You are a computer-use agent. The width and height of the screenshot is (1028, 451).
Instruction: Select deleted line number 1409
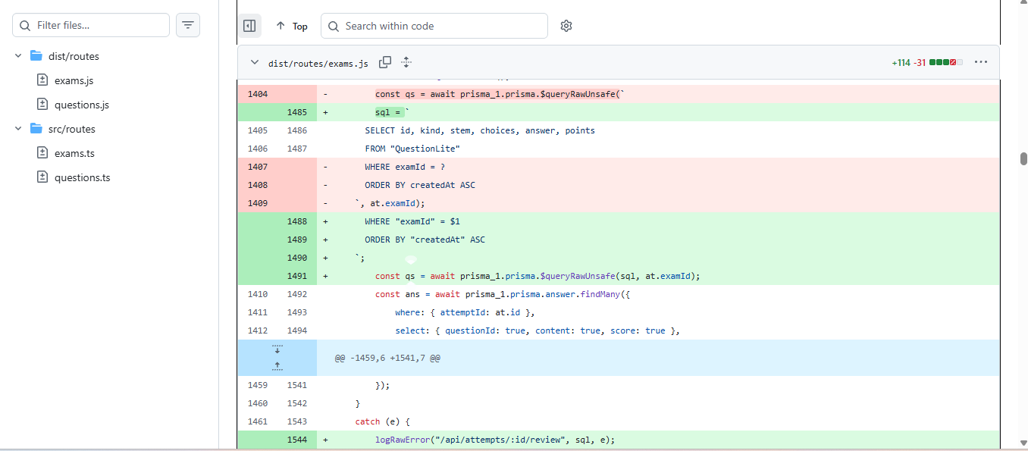tap(258, 203)
